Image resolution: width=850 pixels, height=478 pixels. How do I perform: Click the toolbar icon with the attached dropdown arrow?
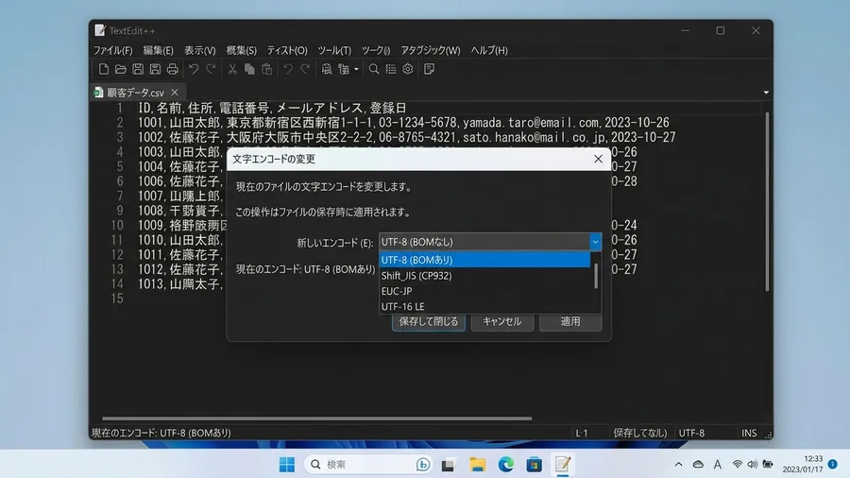point(344,69)
